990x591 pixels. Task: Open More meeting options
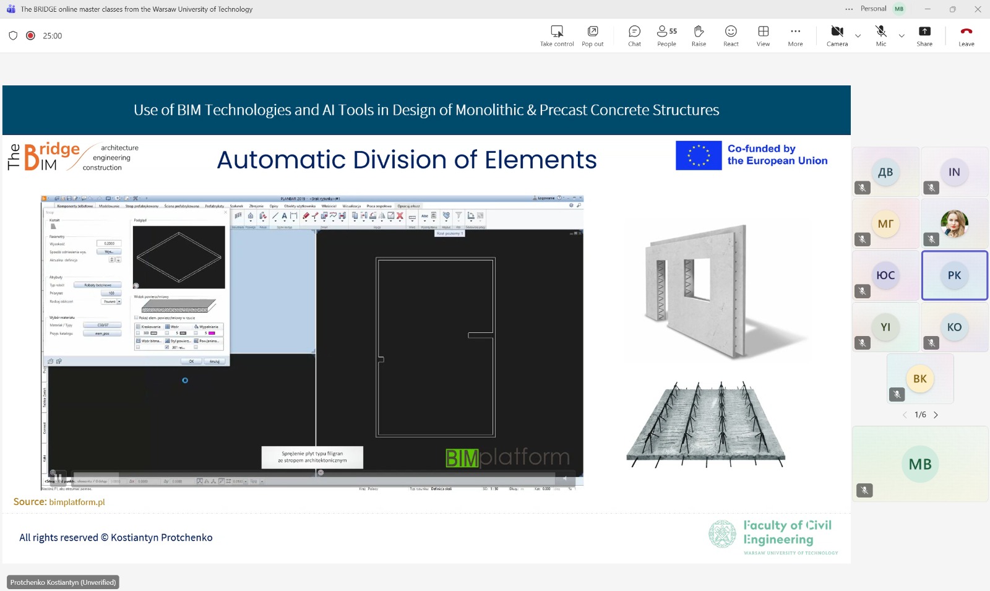(795, 36)
